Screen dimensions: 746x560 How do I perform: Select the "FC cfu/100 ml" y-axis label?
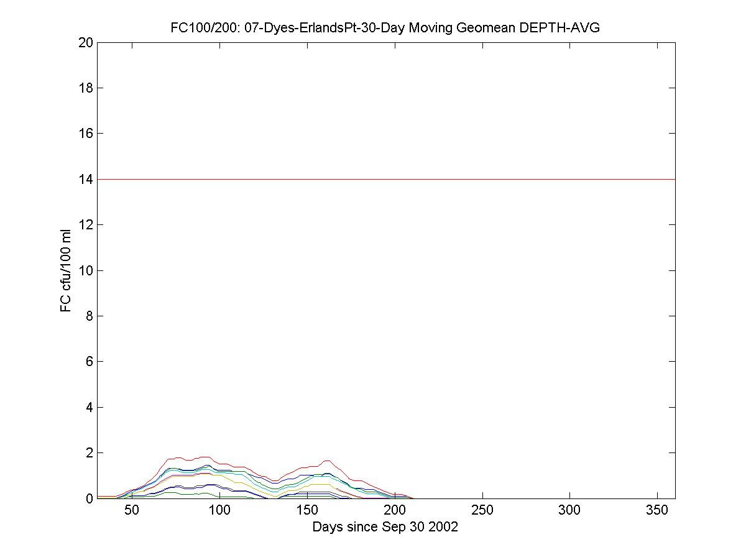66,270
